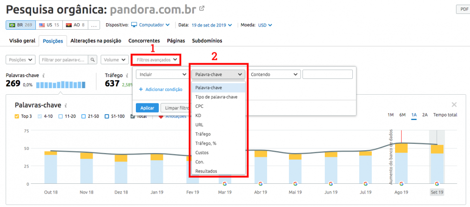
Task: Select Resultados option in list
Action: [x=219, y=171]
